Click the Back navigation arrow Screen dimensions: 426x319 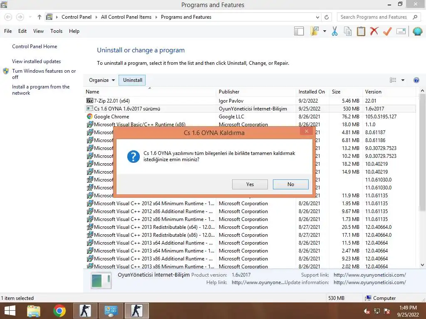pos(8,17)
